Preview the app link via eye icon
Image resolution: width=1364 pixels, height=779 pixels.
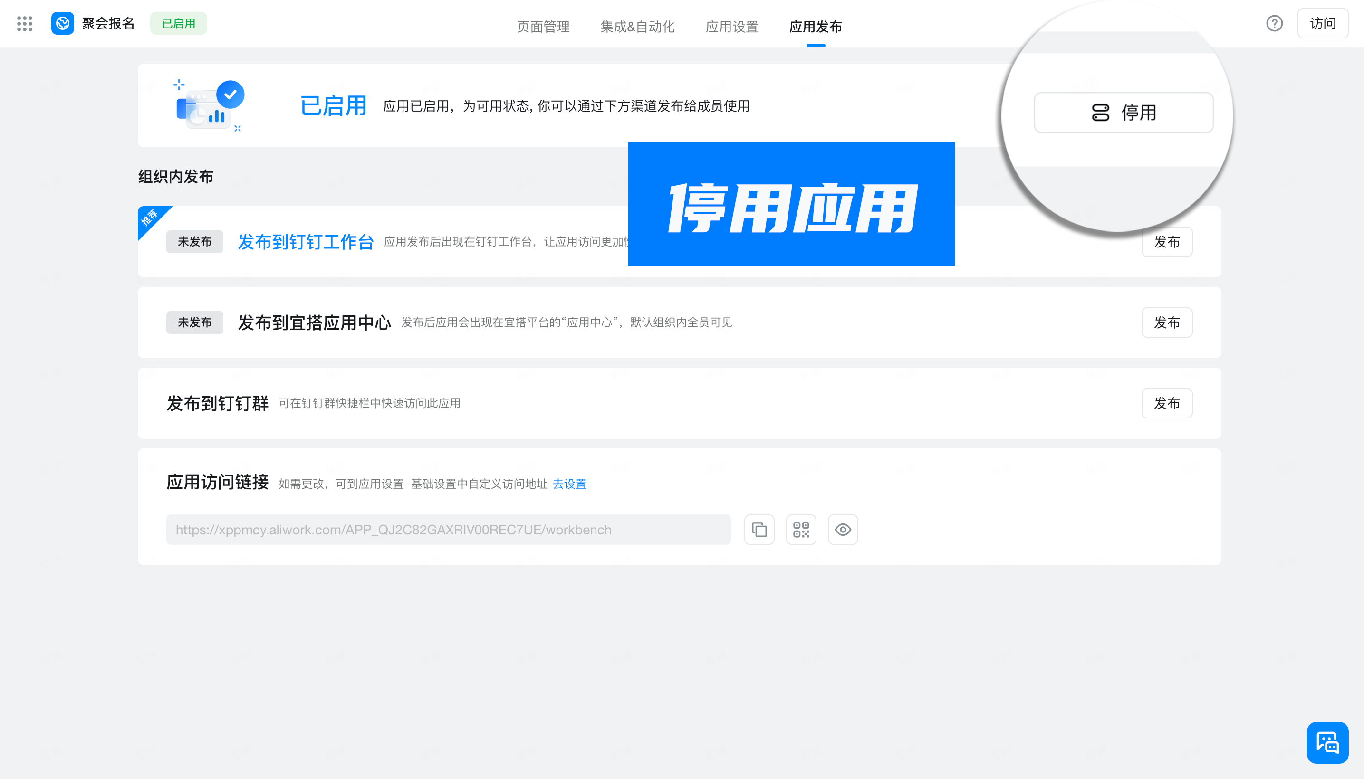(x=843, y=530)
